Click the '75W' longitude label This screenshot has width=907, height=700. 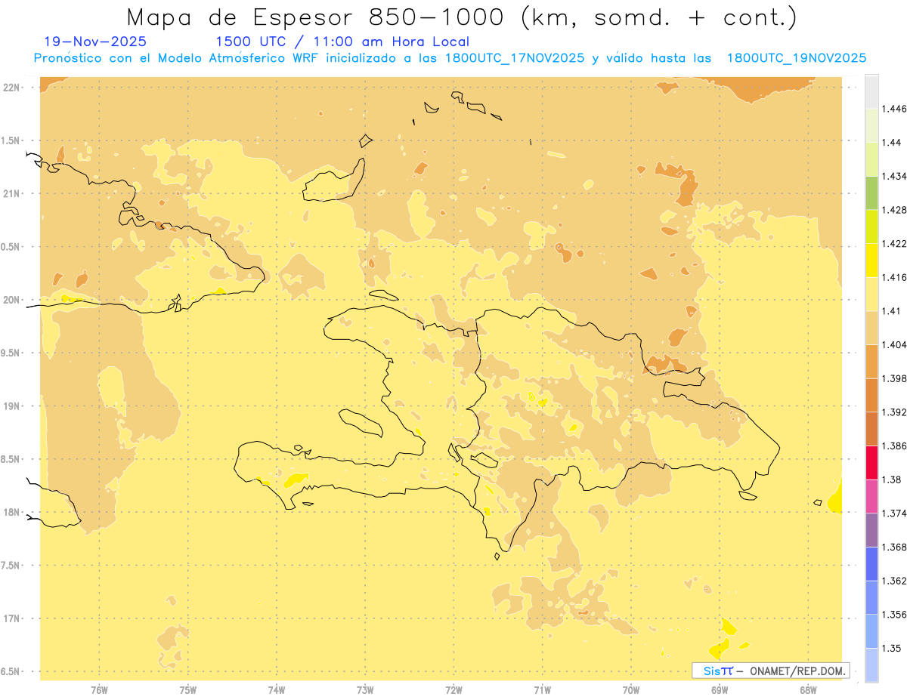click(x=188, y=690)
